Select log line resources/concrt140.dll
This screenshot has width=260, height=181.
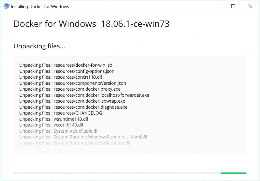point(60,77)
